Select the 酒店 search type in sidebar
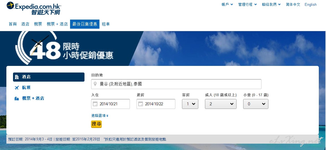Viewport: 326px width, 150px height. [x=49, y=77]
